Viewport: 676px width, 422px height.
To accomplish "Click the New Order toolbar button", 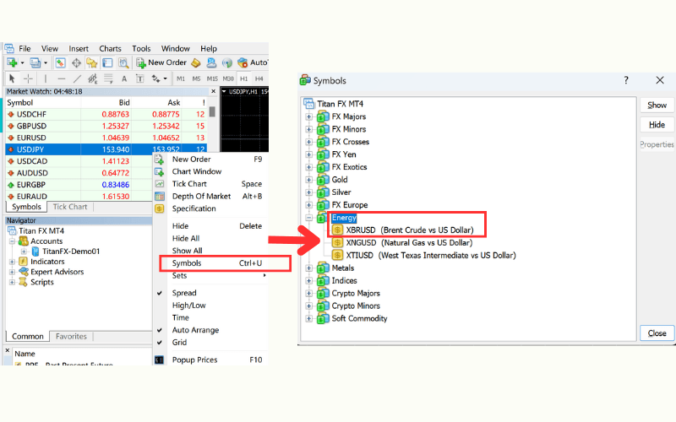I will 159,62.
